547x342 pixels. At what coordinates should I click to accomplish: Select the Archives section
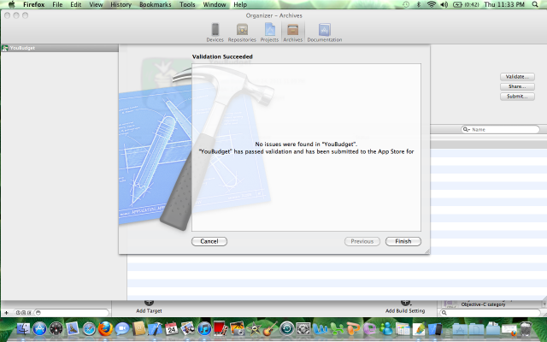(x=292, y=32)
